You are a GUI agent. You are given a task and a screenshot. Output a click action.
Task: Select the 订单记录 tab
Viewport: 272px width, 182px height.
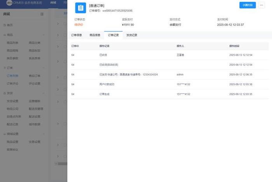[x=113, y=35]
